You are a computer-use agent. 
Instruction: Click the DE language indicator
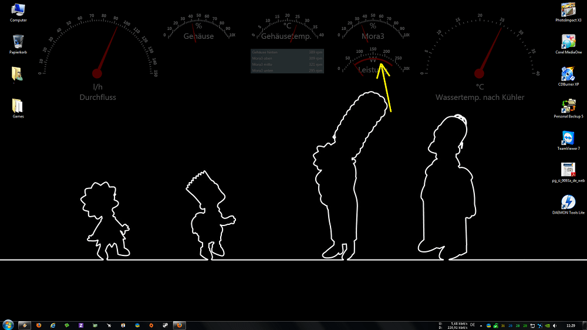pyautogui.click(x=473, y=325)
